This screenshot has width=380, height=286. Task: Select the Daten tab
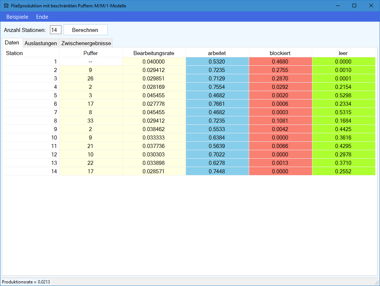coord(12,43)
